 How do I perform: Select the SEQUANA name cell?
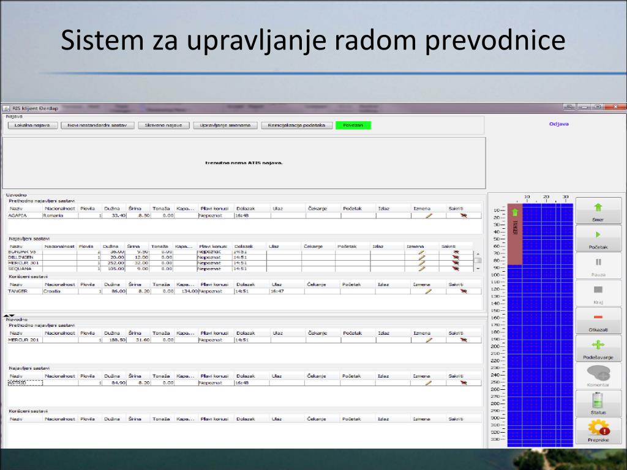tap(24, 269)
